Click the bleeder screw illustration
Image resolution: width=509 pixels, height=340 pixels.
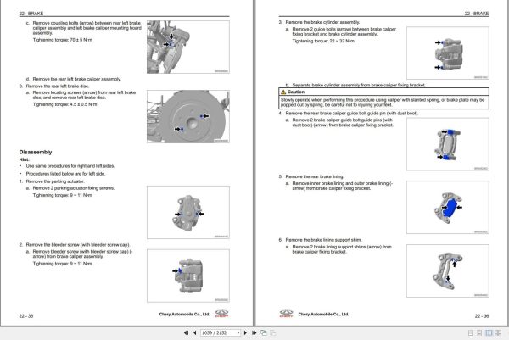tap(188, 276)
